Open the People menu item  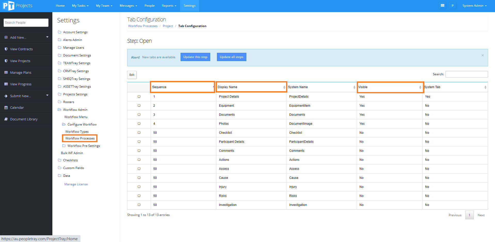149,5
